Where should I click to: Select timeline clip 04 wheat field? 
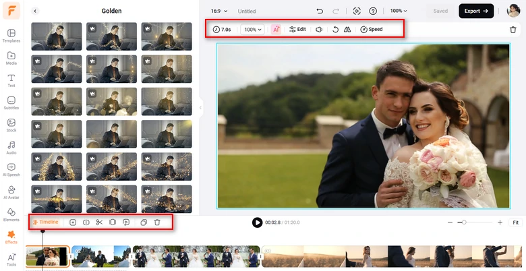392,257
